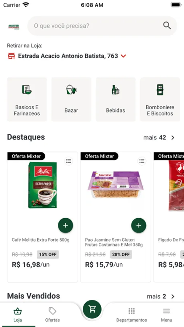Click the Estrada Acacio Antonio Batista address
The width and height of the screenshot is (184, 327).
pyautogui.click(x=68, y=56)
